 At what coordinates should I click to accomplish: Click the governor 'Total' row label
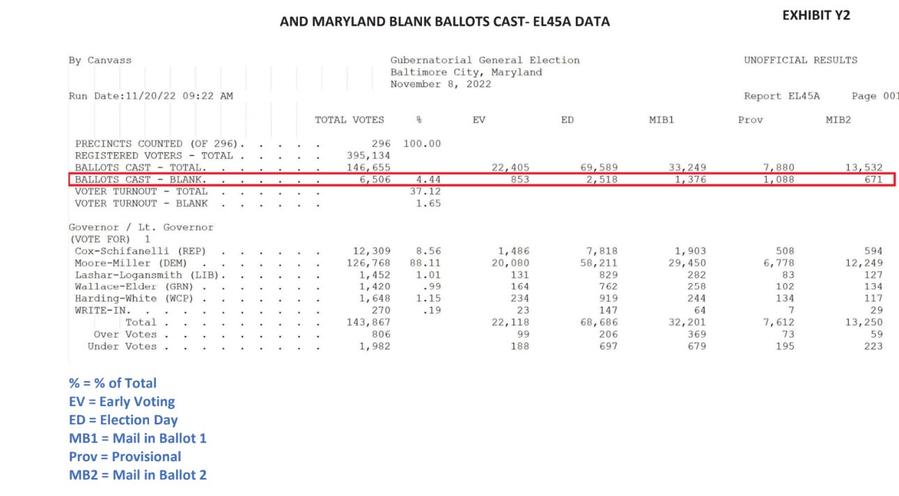(141, 323)
